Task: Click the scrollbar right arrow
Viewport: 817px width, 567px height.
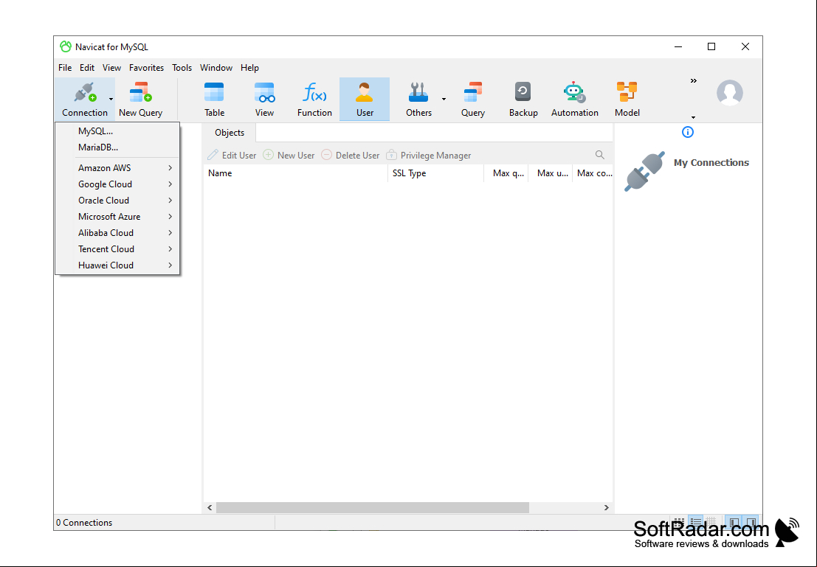Action: click(x=607, y=507)
